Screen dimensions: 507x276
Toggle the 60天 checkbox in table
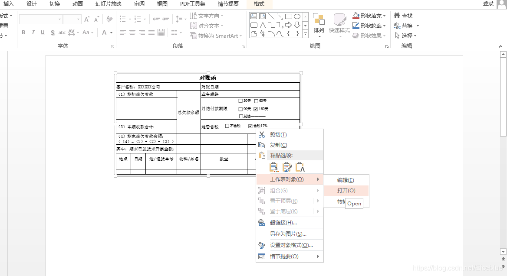tap(256, 101)
